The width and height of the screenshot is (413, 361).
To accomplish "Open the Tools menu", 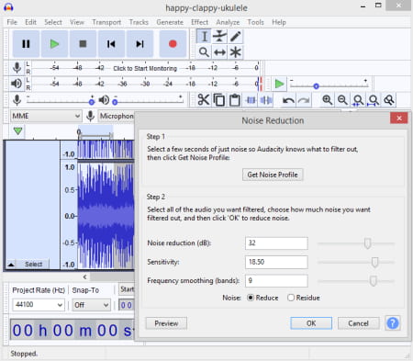I will pos(256,22).
